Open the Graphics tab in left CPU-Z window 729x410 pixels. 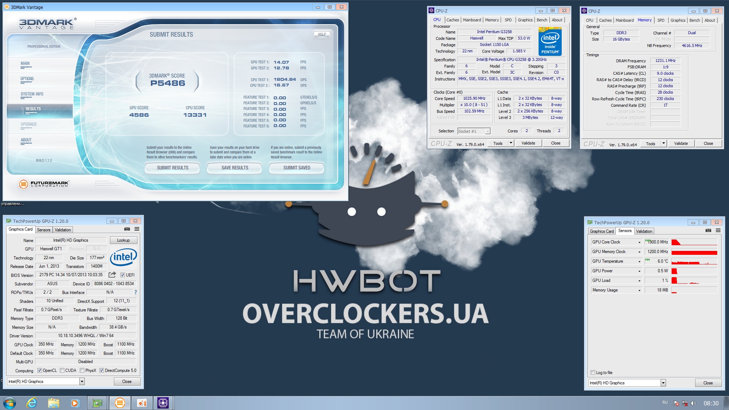tap(525, 20)
